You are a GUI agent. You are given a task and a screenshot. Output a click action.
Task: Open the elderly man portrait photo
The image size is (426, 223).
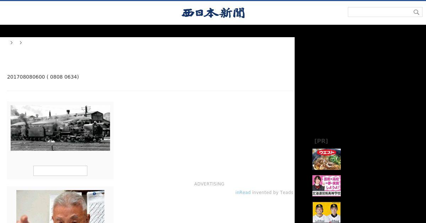(x=60, y=206)
